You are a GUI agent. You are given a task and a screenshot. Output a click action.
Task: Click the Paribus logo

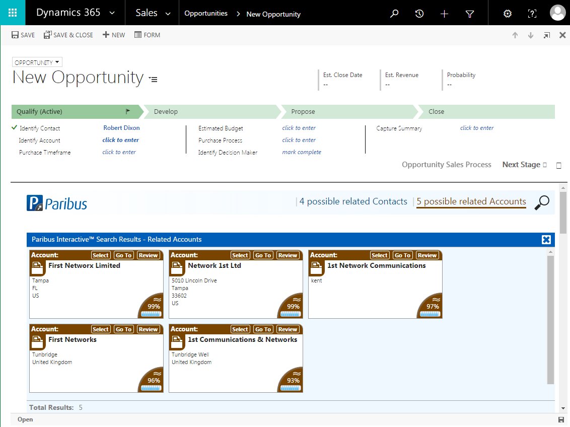pyautogui.click(x=57, y=203)
